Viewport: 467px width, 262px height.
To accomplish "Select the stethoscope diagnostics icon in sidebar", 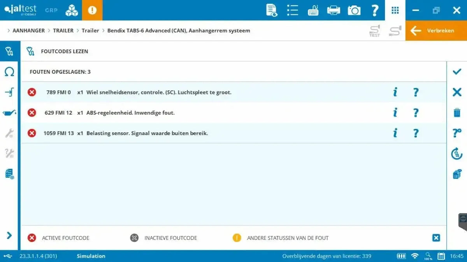I will pyautogui.click(x=9, y=51).
